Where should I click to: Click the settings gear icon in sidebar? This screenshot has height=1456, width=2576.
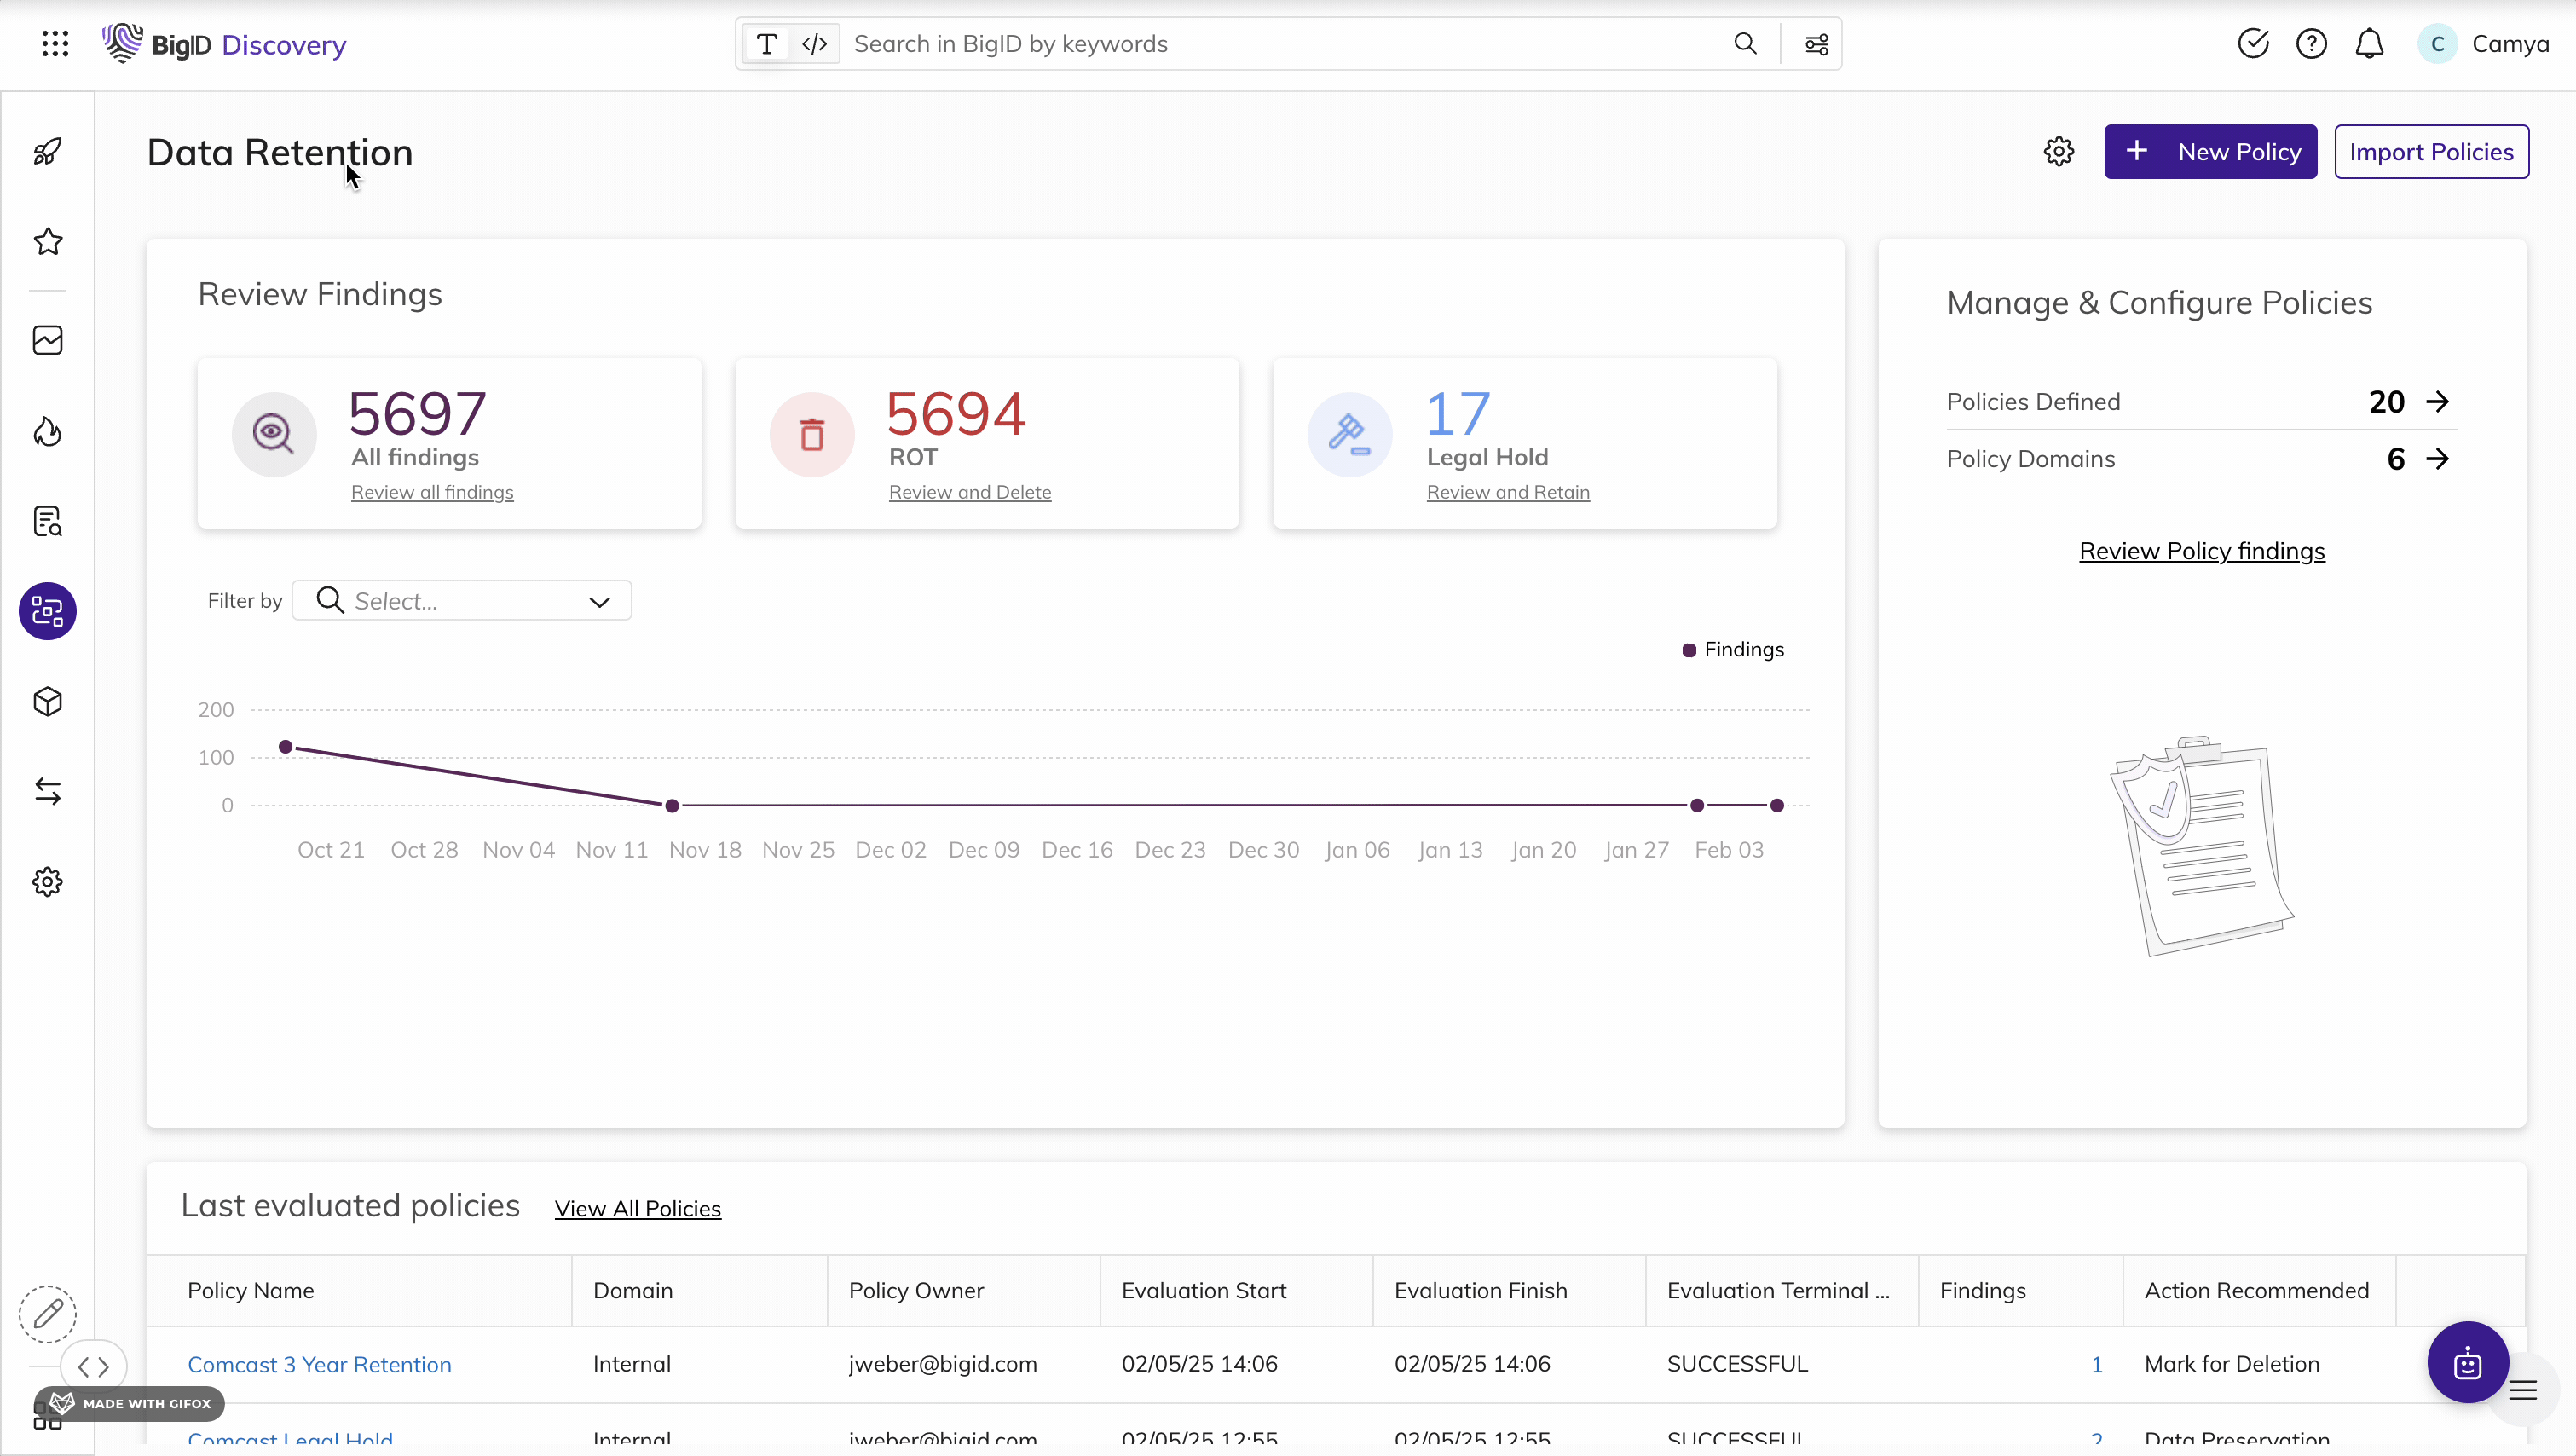(x=48, y=881)
